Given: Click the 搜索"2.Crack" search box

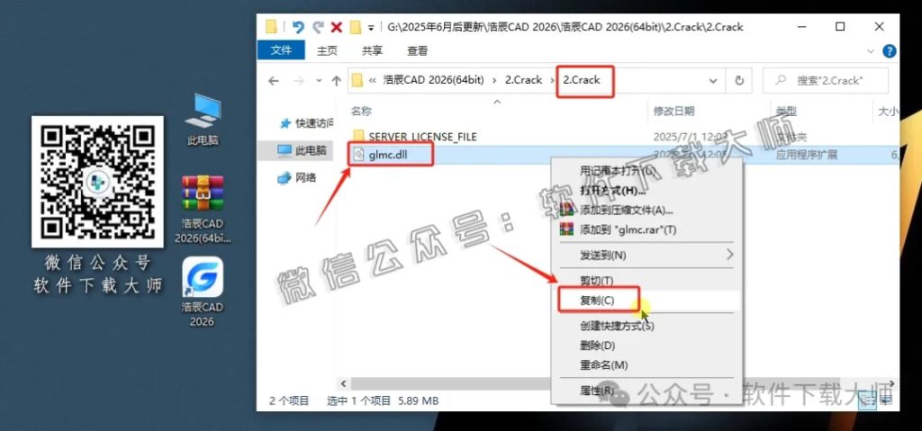Looking at the screenshot, I should [826, 81].
